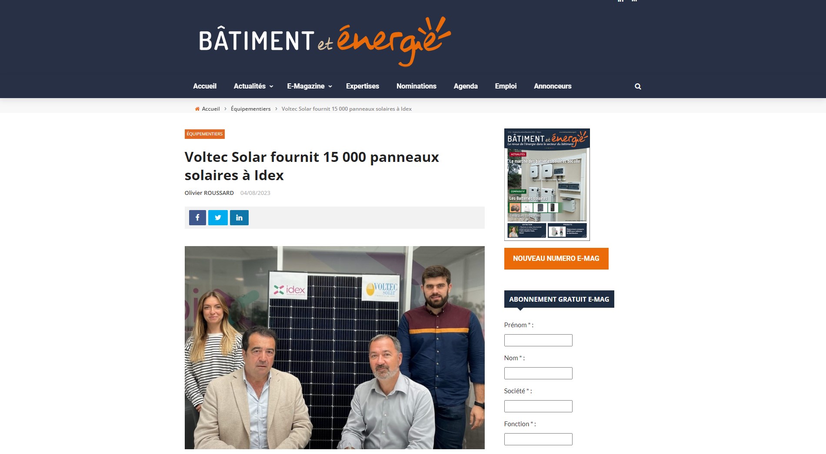Screen dimensions: 826x454
Task: Click the NOUVEAU NUMERO E-MAG button
Action: click(x=556, y=259)
